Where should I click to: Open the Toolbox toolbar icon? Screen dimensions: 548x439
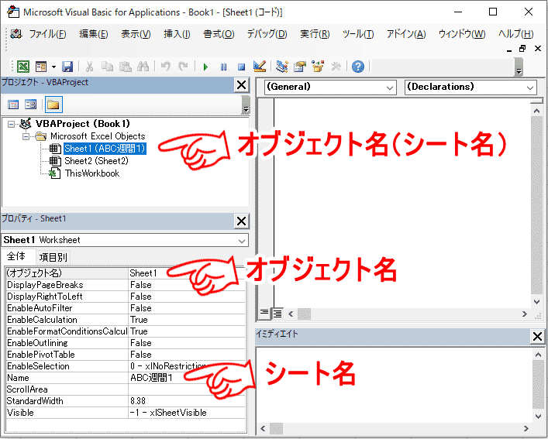point(336,66)
